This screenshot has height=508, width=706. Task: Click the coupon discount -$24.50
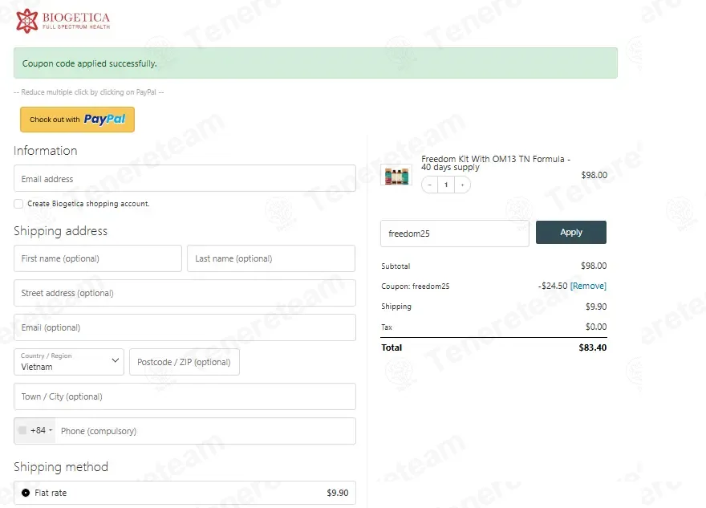point(553,286)
